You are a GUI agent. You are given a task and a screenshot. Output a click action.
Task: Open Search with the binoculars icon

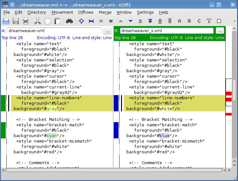[x=69, y=21]
